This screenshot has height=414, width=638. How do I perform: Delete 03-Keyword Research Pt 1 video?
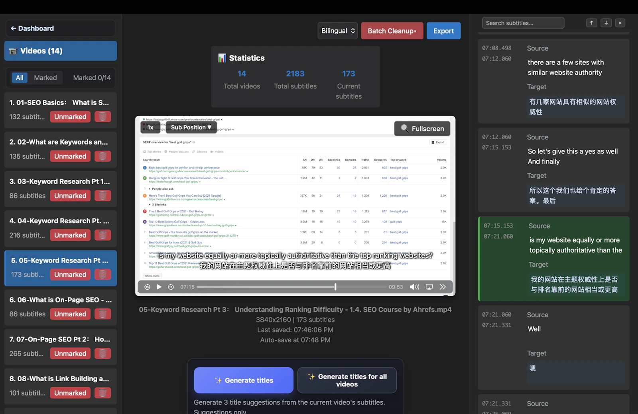click(102, 196)
